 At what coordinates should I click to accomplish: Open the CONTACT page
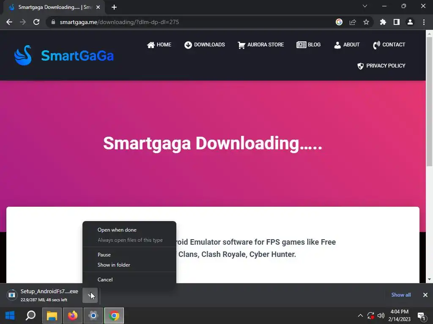(389, 45)
